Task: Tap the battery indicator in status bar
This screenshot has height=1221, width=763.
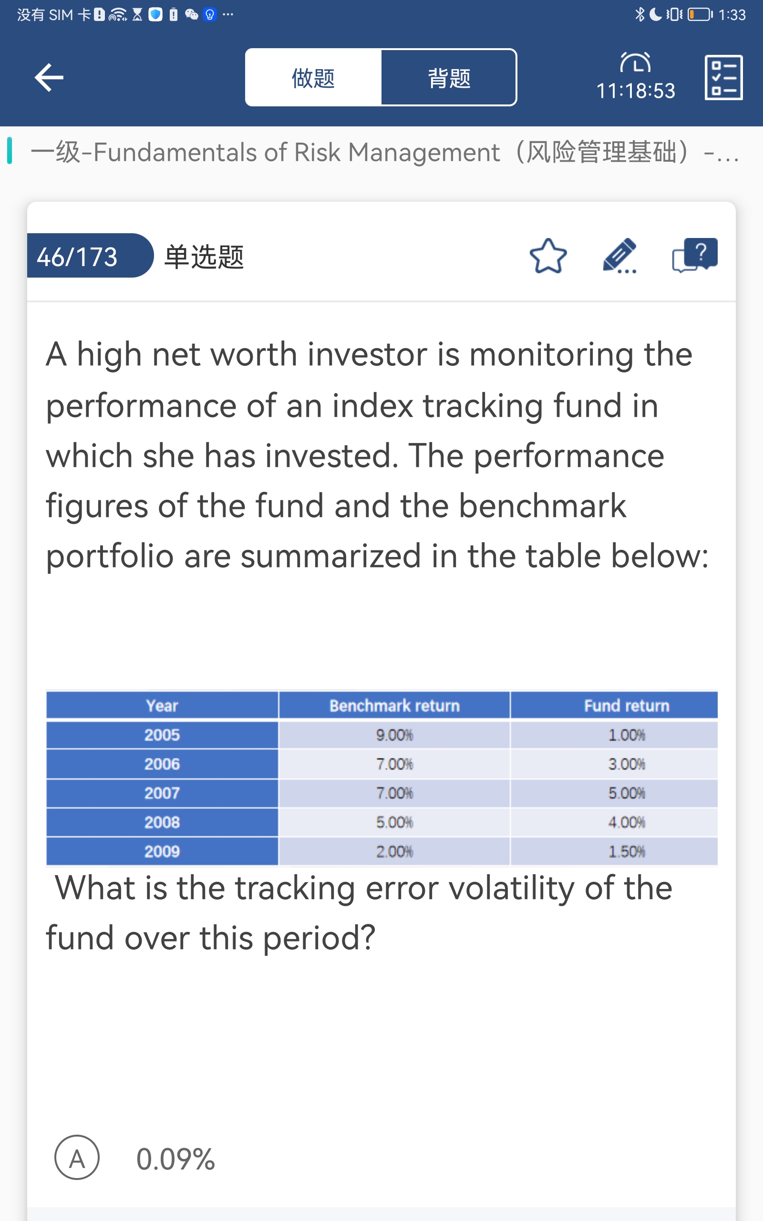Action: 700,14
